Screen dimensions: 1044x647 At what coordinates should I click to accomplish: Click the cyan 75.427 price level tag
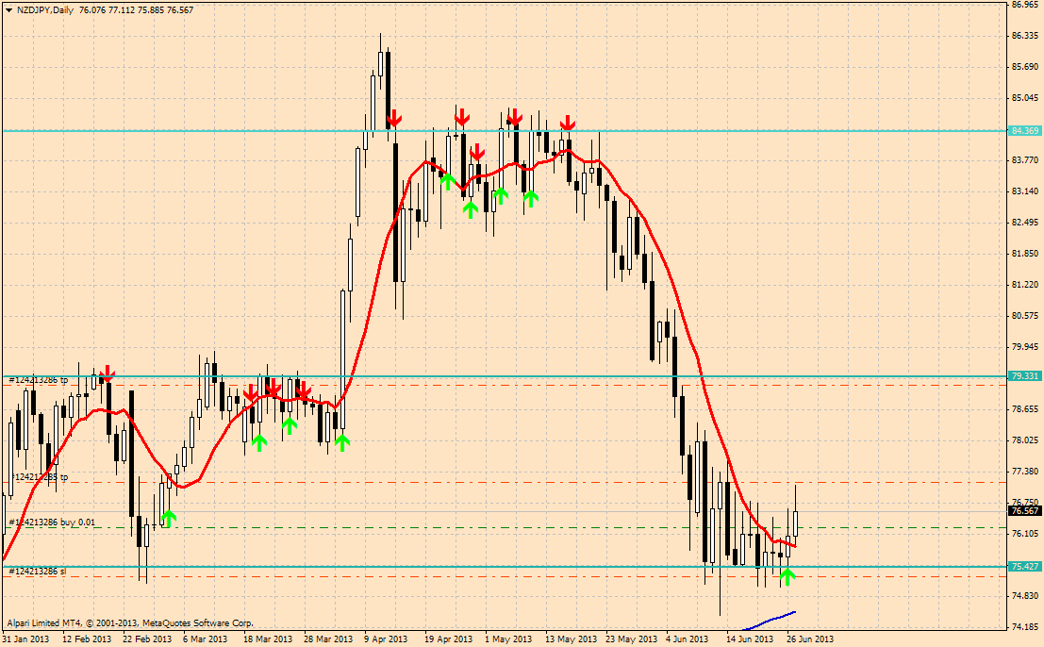pos(1025,567)
